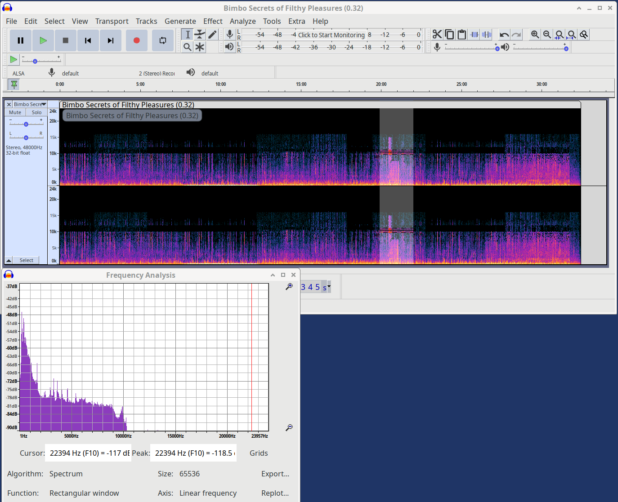The image size is (618, 502).
Task: Toggle the Loop playback button
Action: (x=163, y=40)
